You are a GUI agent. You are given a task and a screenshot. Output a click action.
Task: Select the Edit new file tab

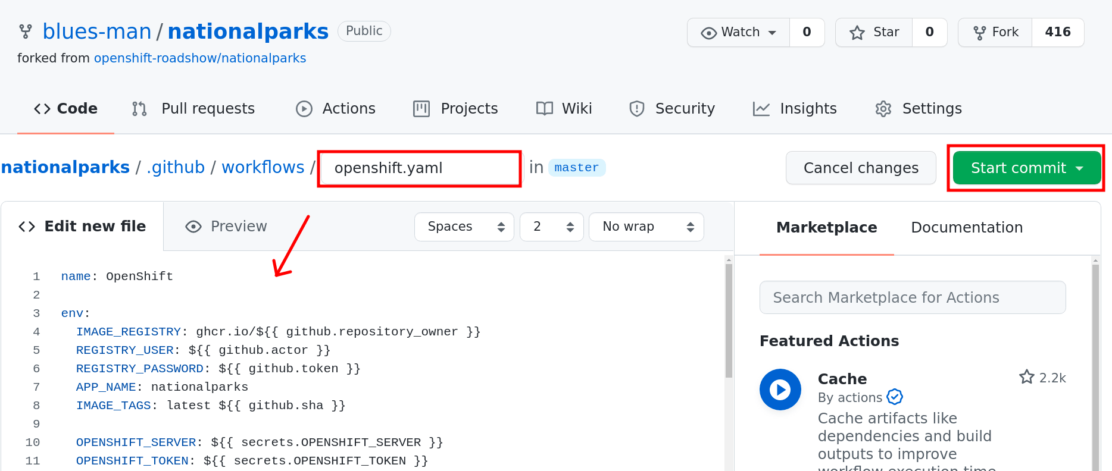[82, 227]
